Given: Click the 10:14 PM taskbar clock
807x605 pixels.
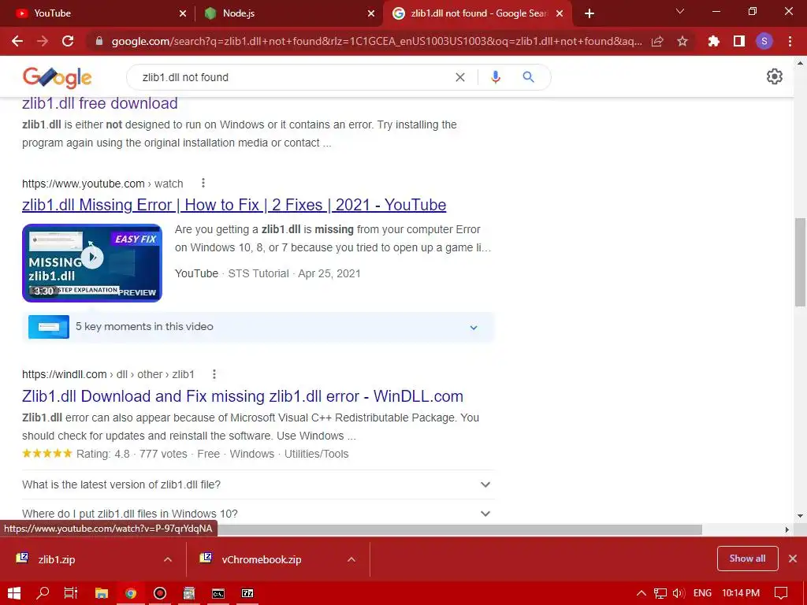Looking at the screenshot, I should click(741, 593).
